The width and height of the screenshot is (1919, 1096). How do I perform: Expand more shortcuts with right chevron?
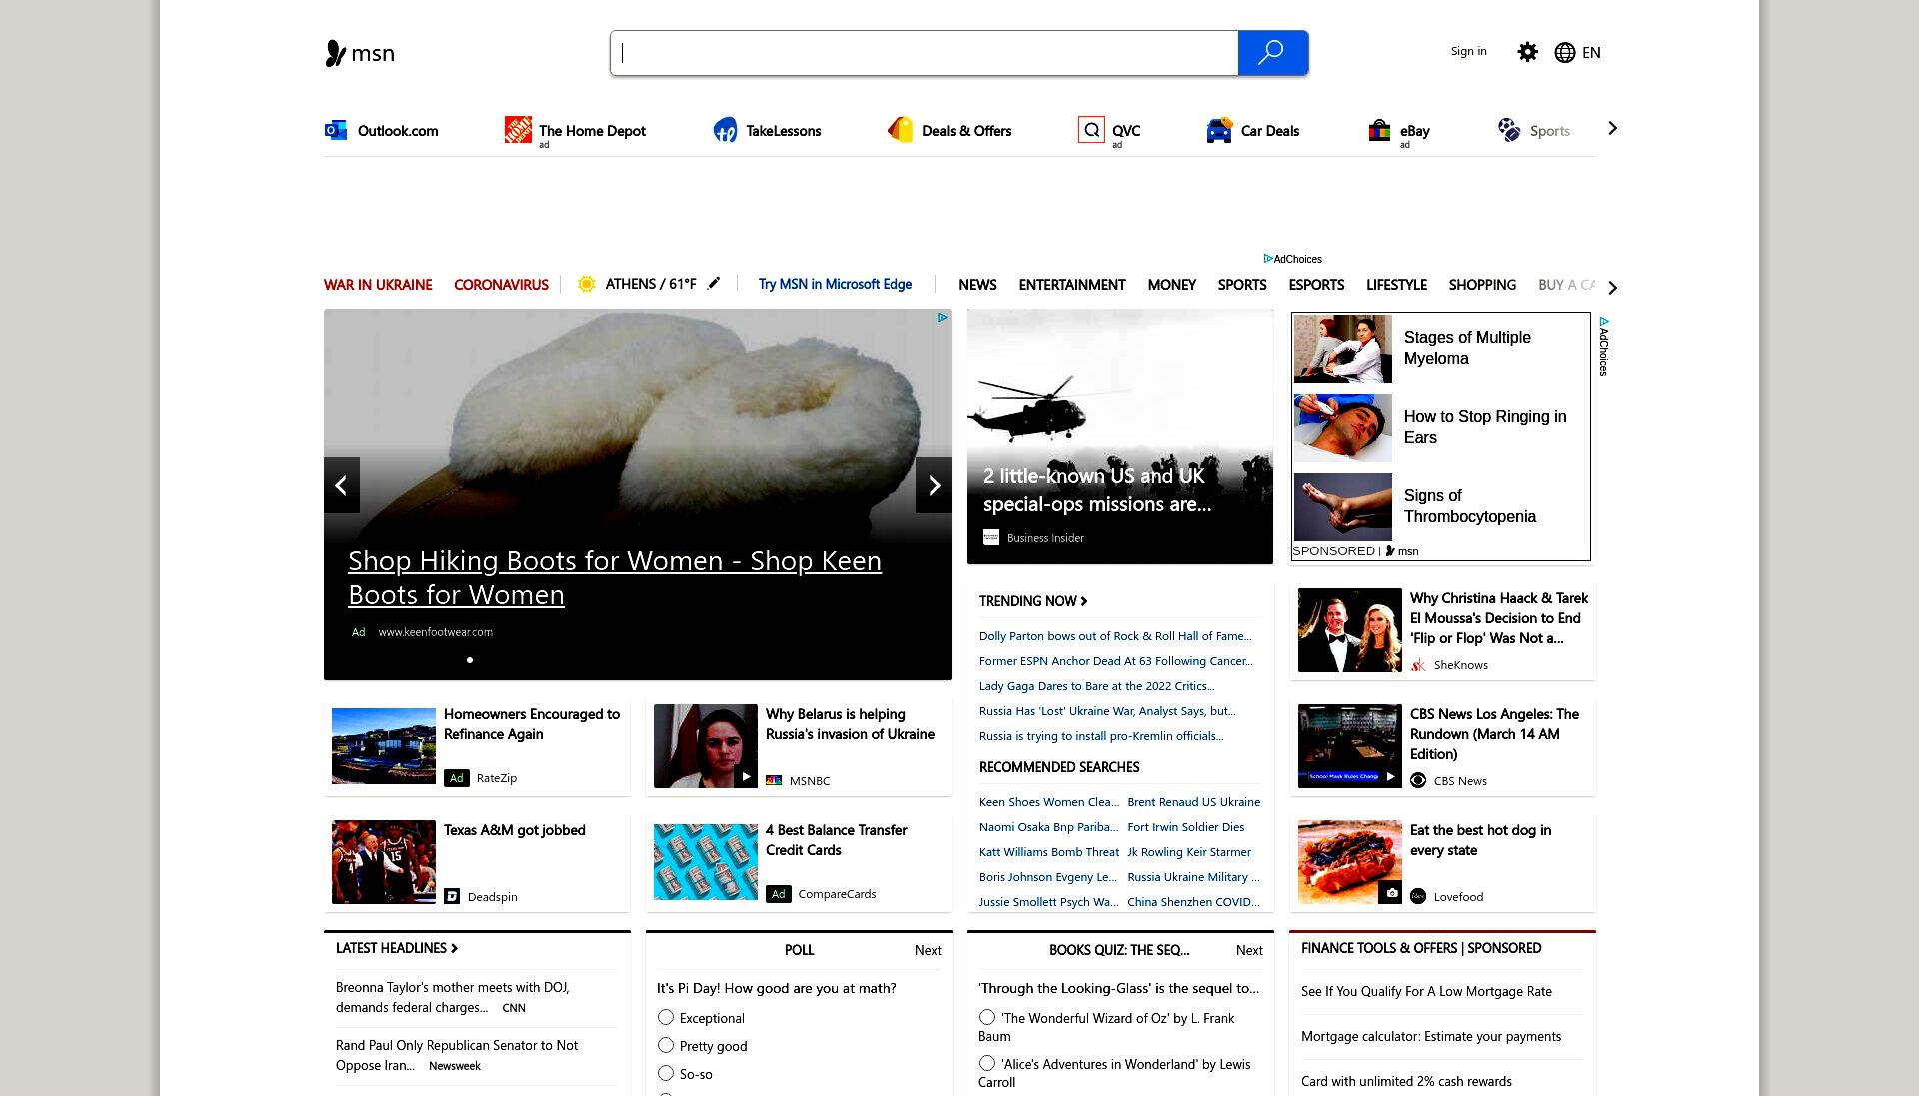[x=1612, y=128]
